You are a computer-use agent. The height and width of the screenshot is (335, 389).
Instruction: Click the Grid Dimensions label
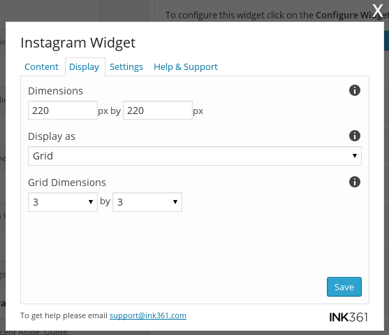click(x=67, y=183)
